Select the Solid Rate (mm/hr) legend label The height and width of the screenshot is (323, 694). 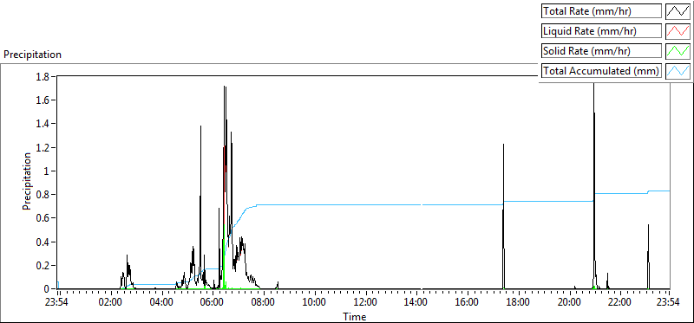(x=601, y=51)
